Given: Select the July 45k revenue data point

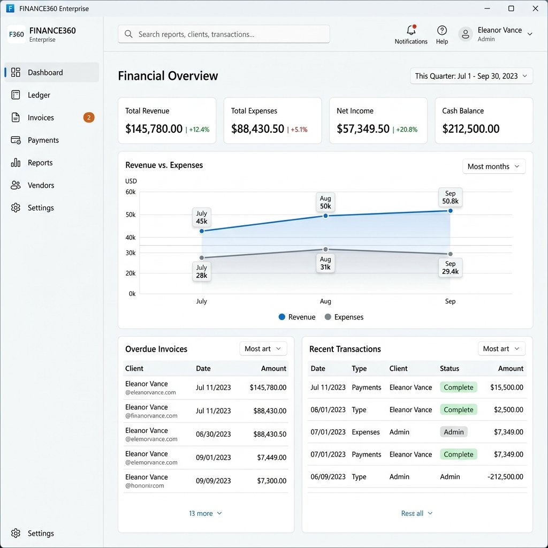Looking at the screenshot, I should pos(202,231).
